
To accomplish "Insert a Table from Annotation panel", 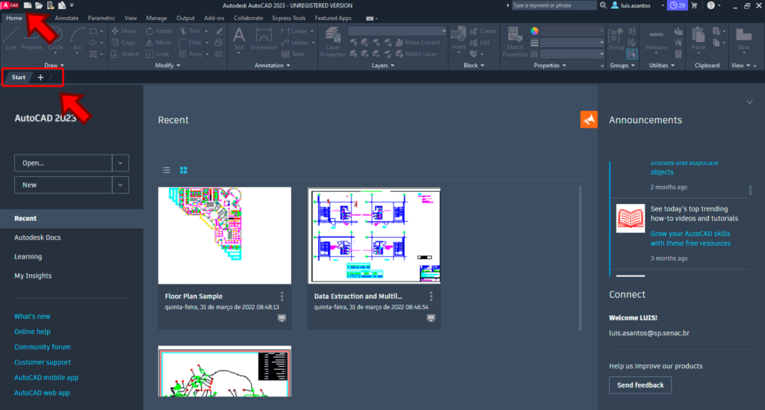I will pos(293,54).
